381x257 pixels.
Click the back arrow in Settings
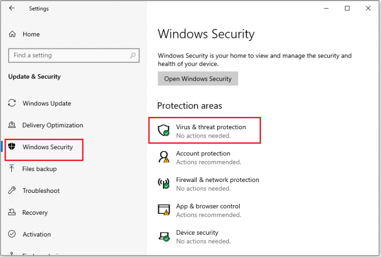coord(11,8)
